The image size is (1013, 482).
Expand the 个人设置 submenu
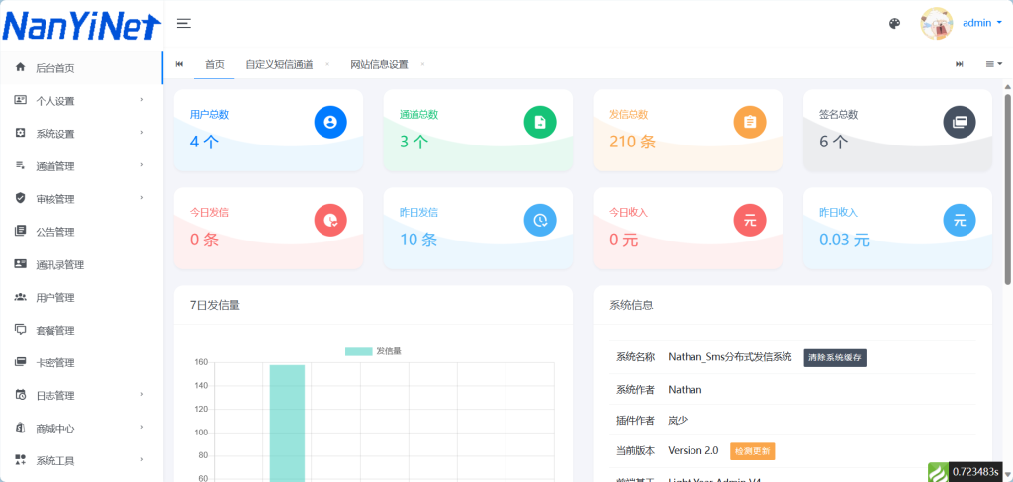[142, 100]
